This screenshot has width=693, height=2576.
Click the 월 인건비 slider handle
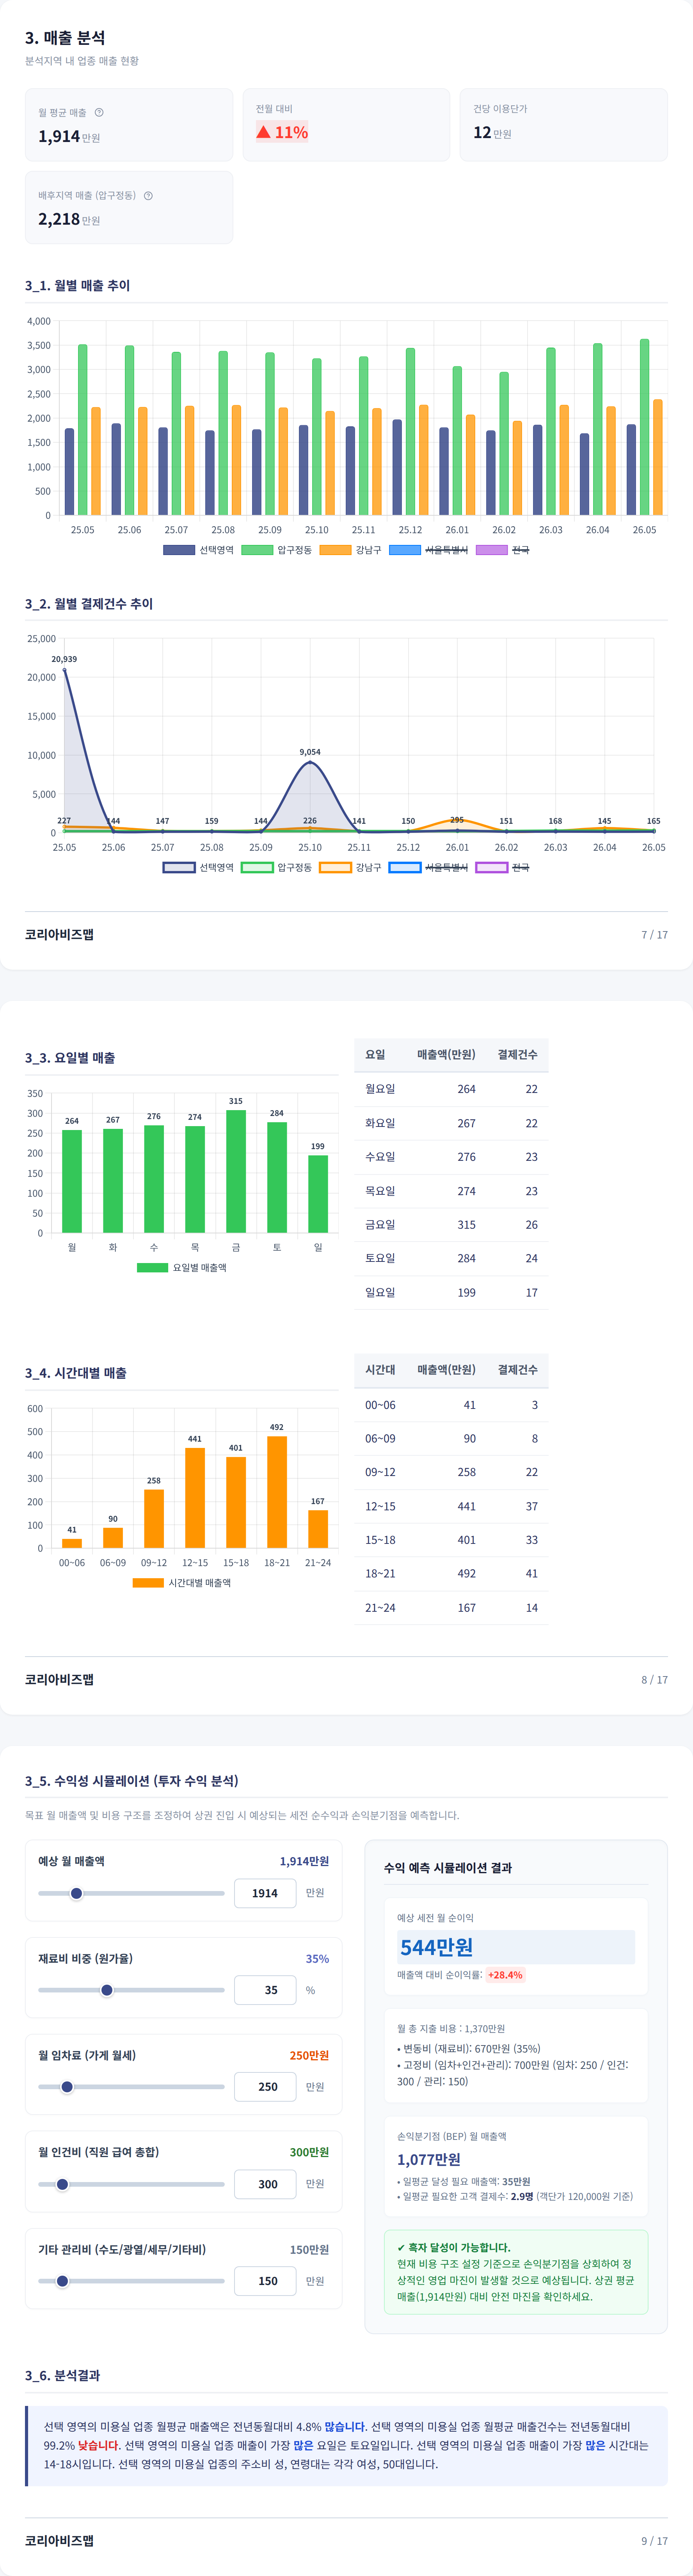(62, 2184)
